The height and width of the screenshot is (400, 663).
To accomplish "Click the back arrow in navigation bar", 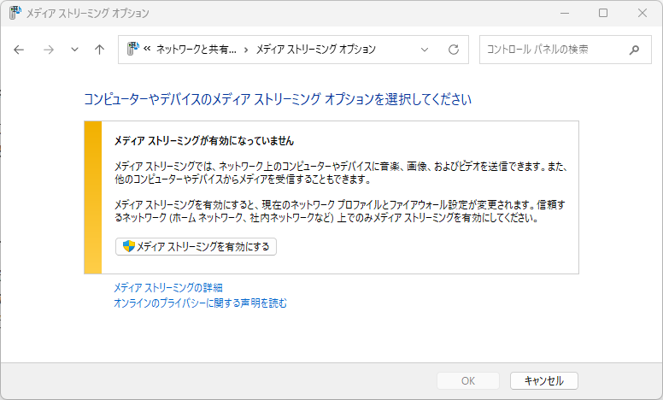I will coord(20,50).
